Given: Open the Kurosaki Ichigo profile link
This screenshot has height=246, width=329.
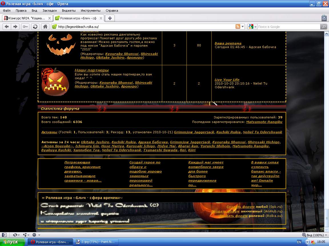Looking at the screenshot, I should [141, 146].
